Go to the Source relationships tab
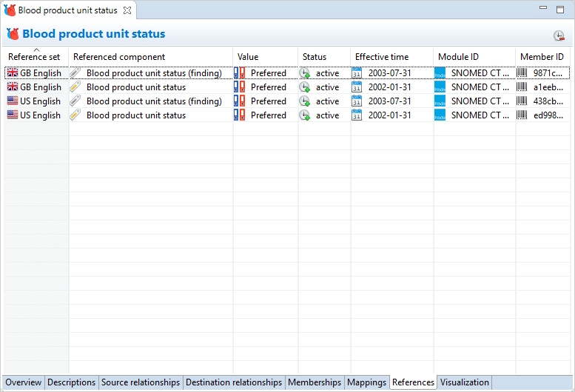This screenshot has height=392, width=575. 141,382
